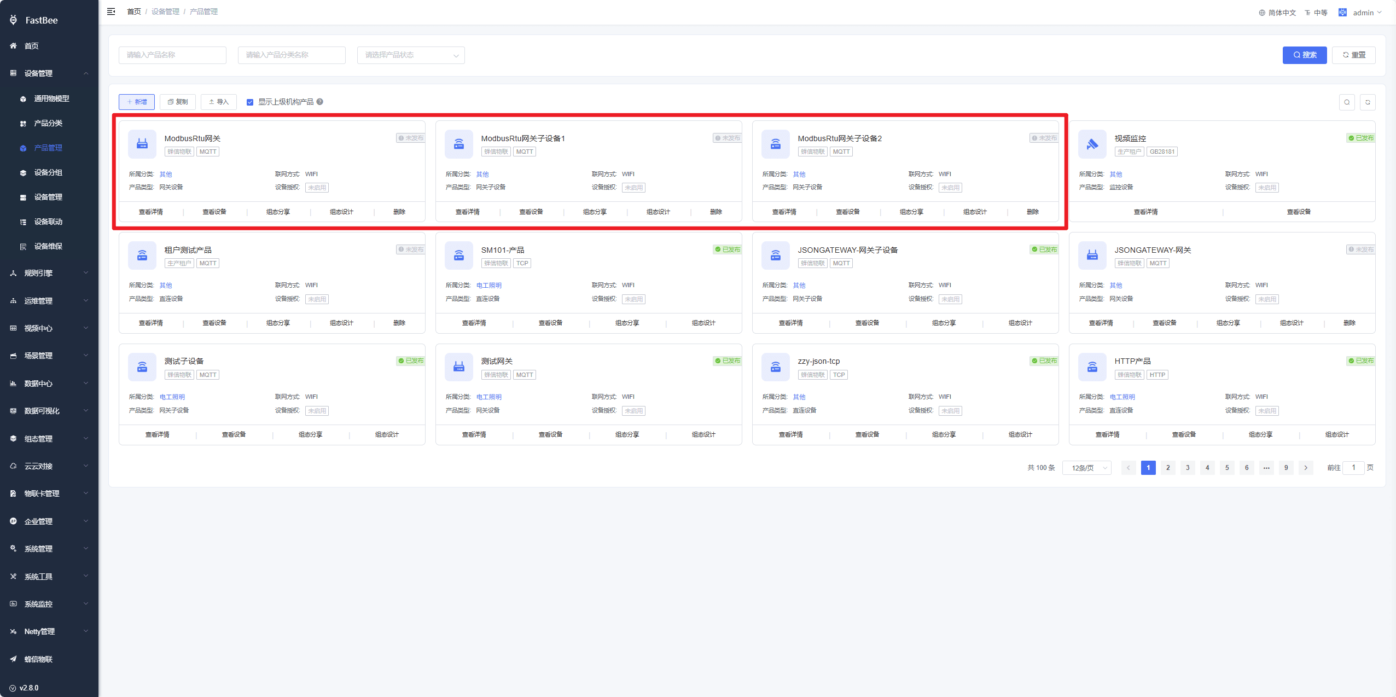The height and width of the screenshot is (697, 1396).
Task: Click the 导入 button
Action: click(219, 102)
